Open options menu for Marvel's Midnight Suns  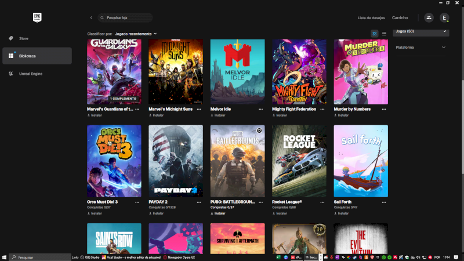tap(199, 109)
